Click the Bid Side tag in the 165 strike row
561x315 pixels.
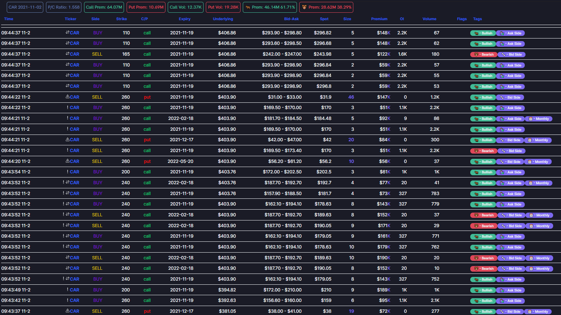[512, 55]
